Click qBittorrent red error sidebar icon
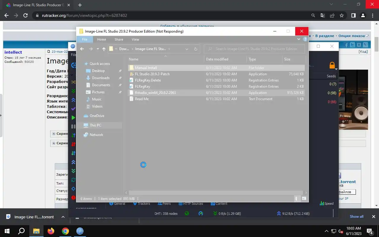 click(x=73, y=198)
